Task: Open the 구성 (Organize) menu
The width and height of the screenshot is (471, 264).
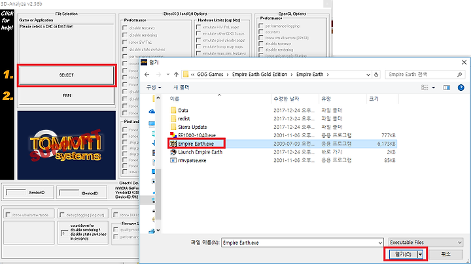Action: point(154,88)
